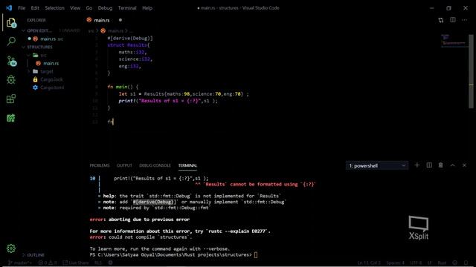Click the Open Changes compare icon

pyautogui.click(x=441, y=20)
